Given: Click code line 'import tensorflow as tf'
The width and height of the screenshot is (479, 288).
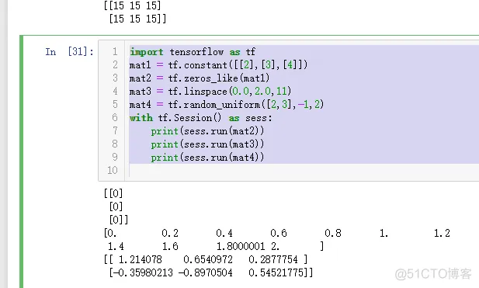Looking at the screenshot, I should [193, 52].
